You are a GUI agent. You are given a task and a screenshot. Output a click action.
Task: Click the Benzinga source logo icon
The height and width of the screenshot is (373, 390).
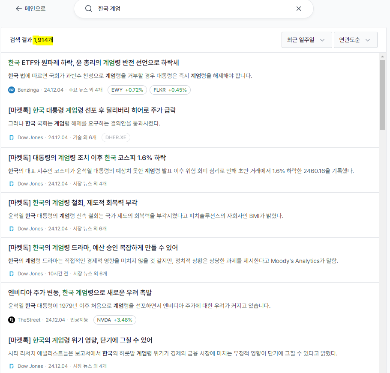pos(12,90)
